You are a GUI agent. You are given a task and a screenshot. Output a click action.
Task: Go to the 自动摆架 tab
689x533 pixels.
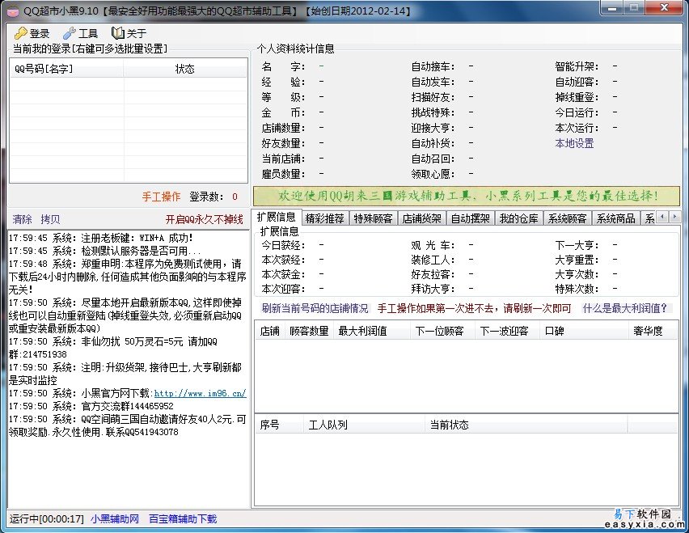click(470, 218)
